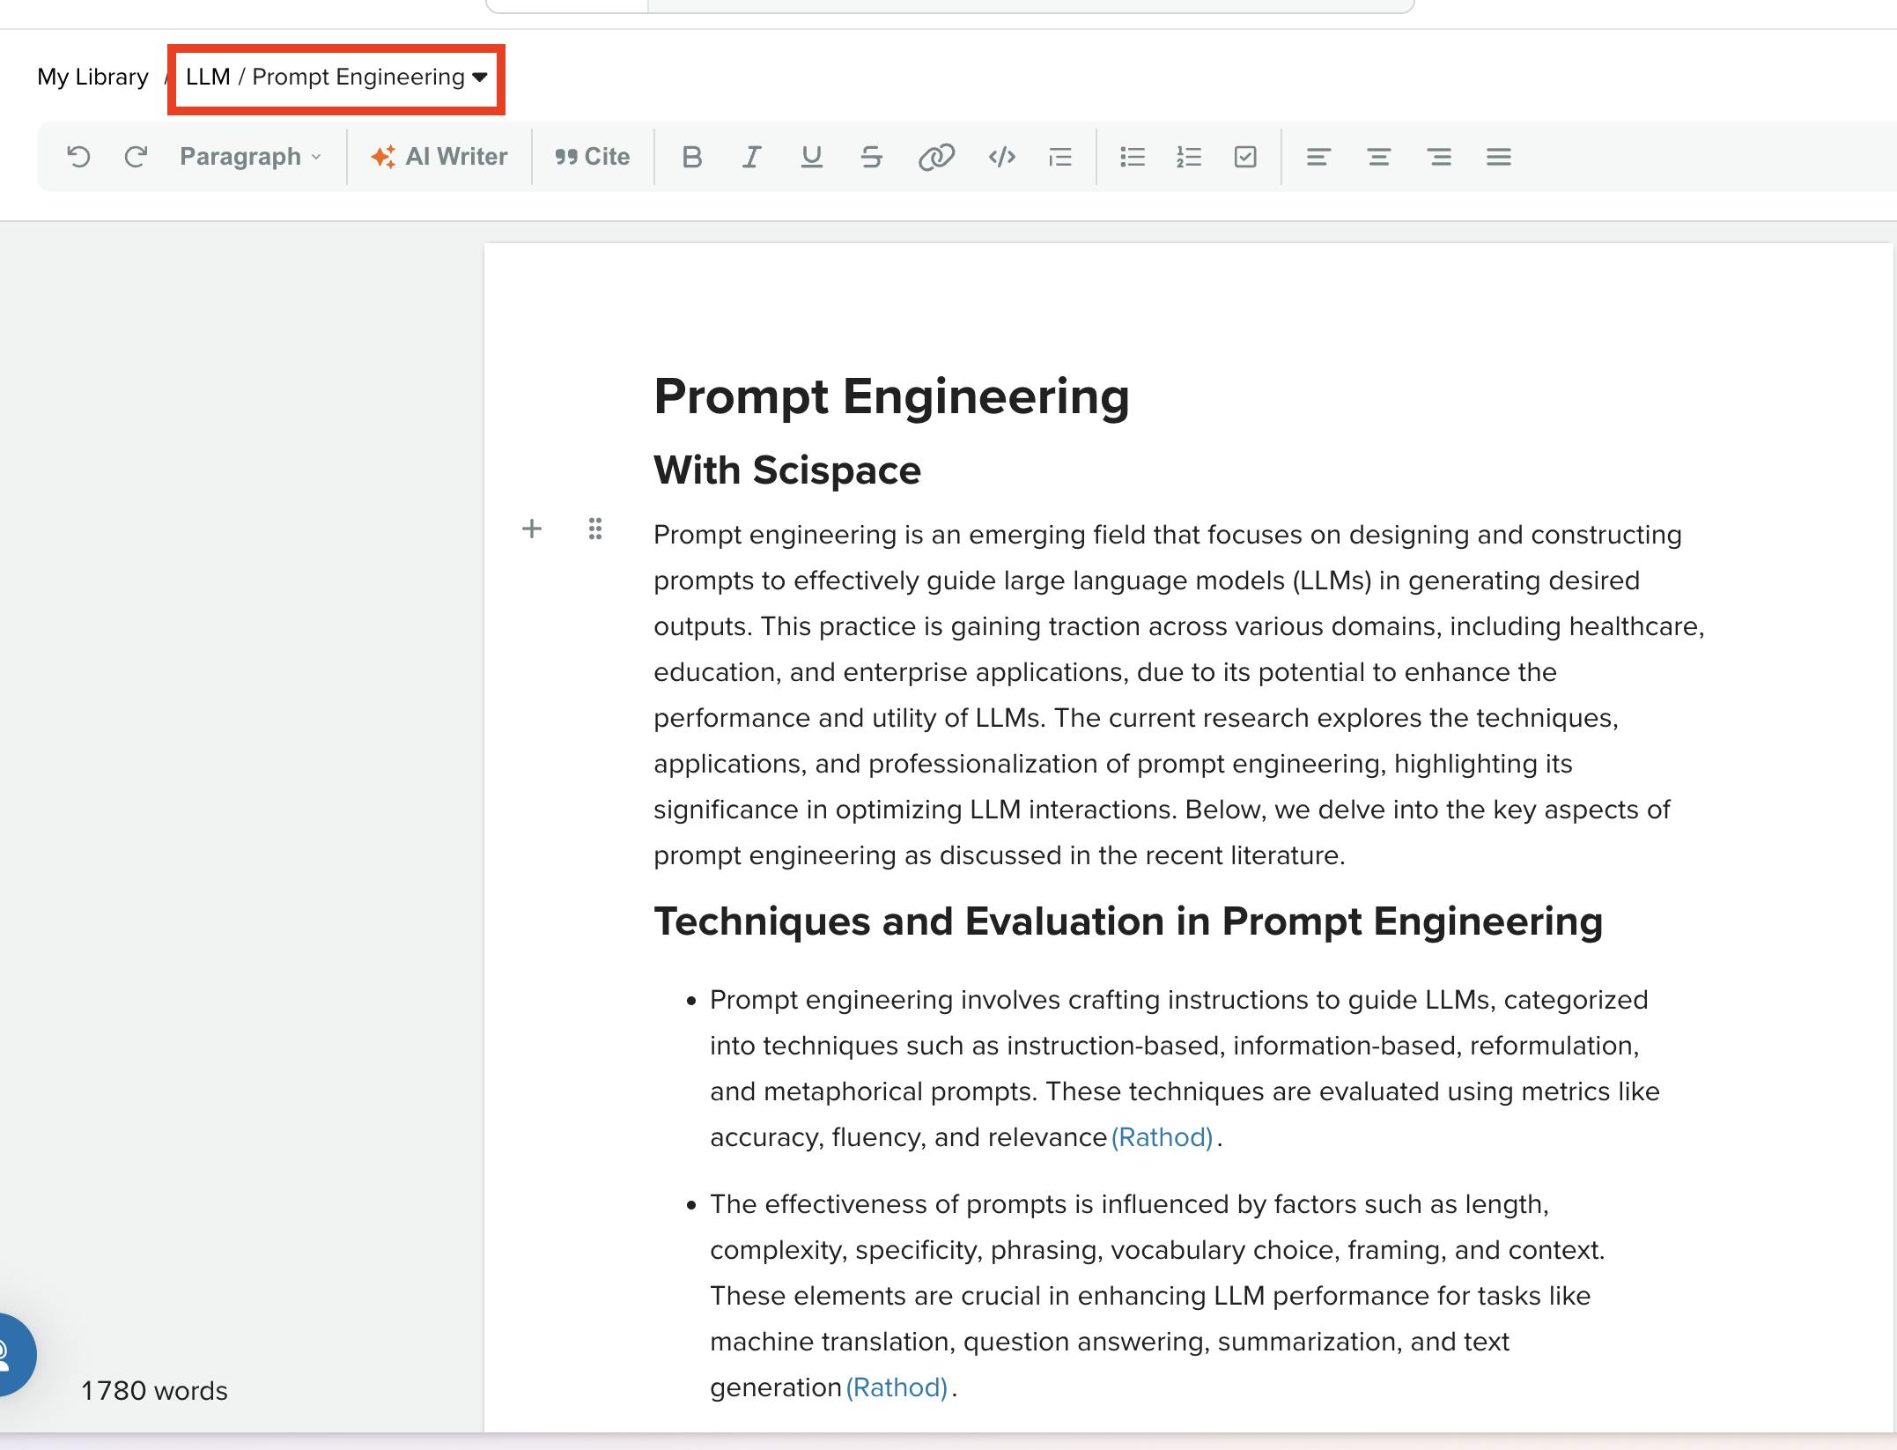Create a bulleted list
The image size is (1897, 1450).
pyautogui.click(x=1132, y=157)
